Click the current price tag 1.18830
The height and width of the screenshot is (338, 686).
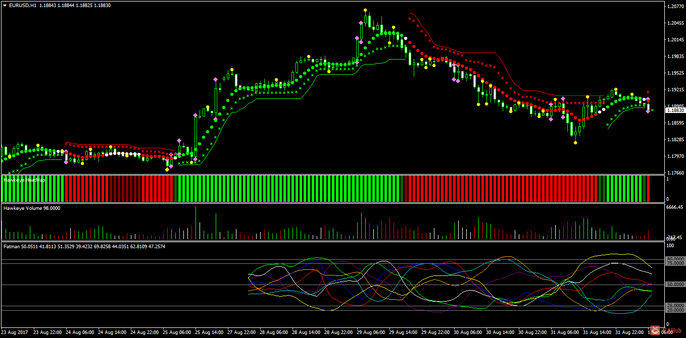pos(675,110)
